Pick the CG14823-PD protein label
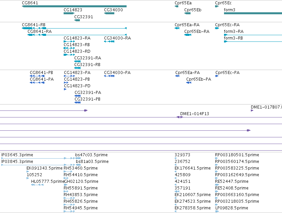282x213 pixels. click(77, 86)
